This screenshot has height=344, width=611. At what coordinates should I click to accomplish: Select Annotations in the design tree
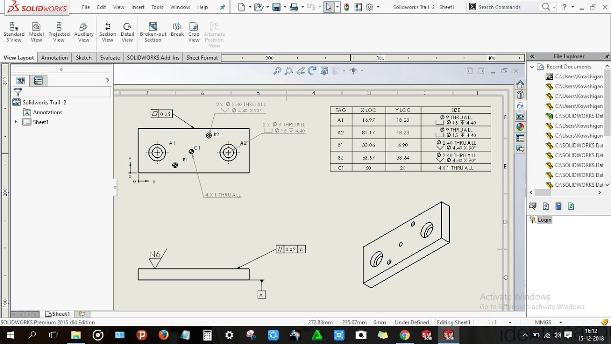(x=42, y=112)
